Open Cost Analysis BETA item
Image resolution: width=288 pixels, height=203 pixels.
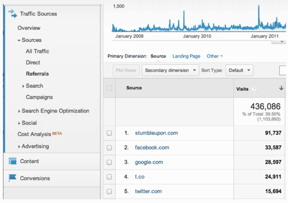click(x=40, y=134)
